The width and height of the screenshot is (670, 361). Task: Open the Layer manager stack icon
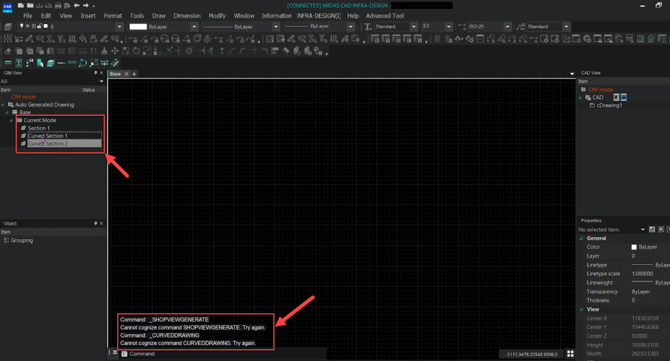click(x=8, y=26)
